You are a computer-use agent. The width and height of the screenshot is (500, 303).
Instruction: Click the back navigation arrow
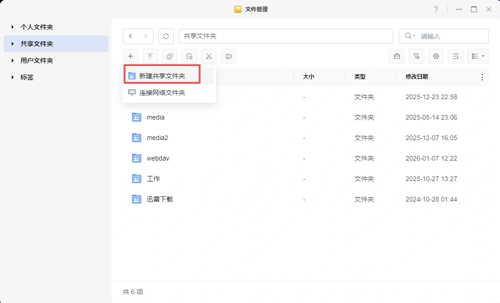click(131, 36)
